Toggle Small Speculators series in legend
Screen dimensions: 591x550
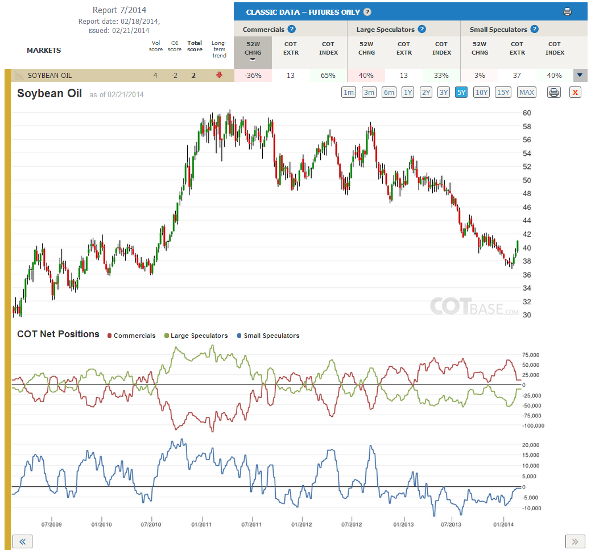(268, 336)
